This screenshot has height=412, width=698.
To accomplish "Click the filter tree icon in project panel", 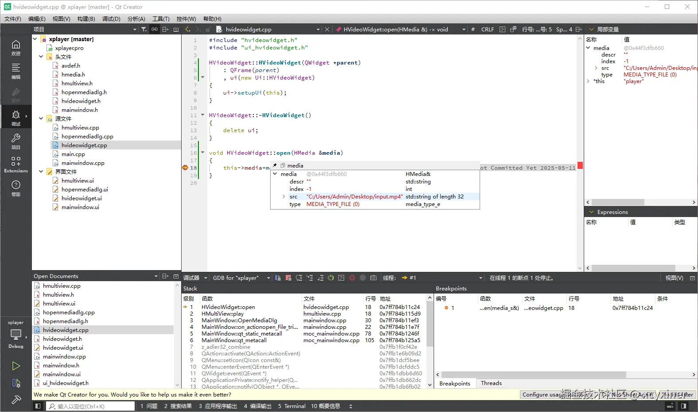I will tap(144, 29).
